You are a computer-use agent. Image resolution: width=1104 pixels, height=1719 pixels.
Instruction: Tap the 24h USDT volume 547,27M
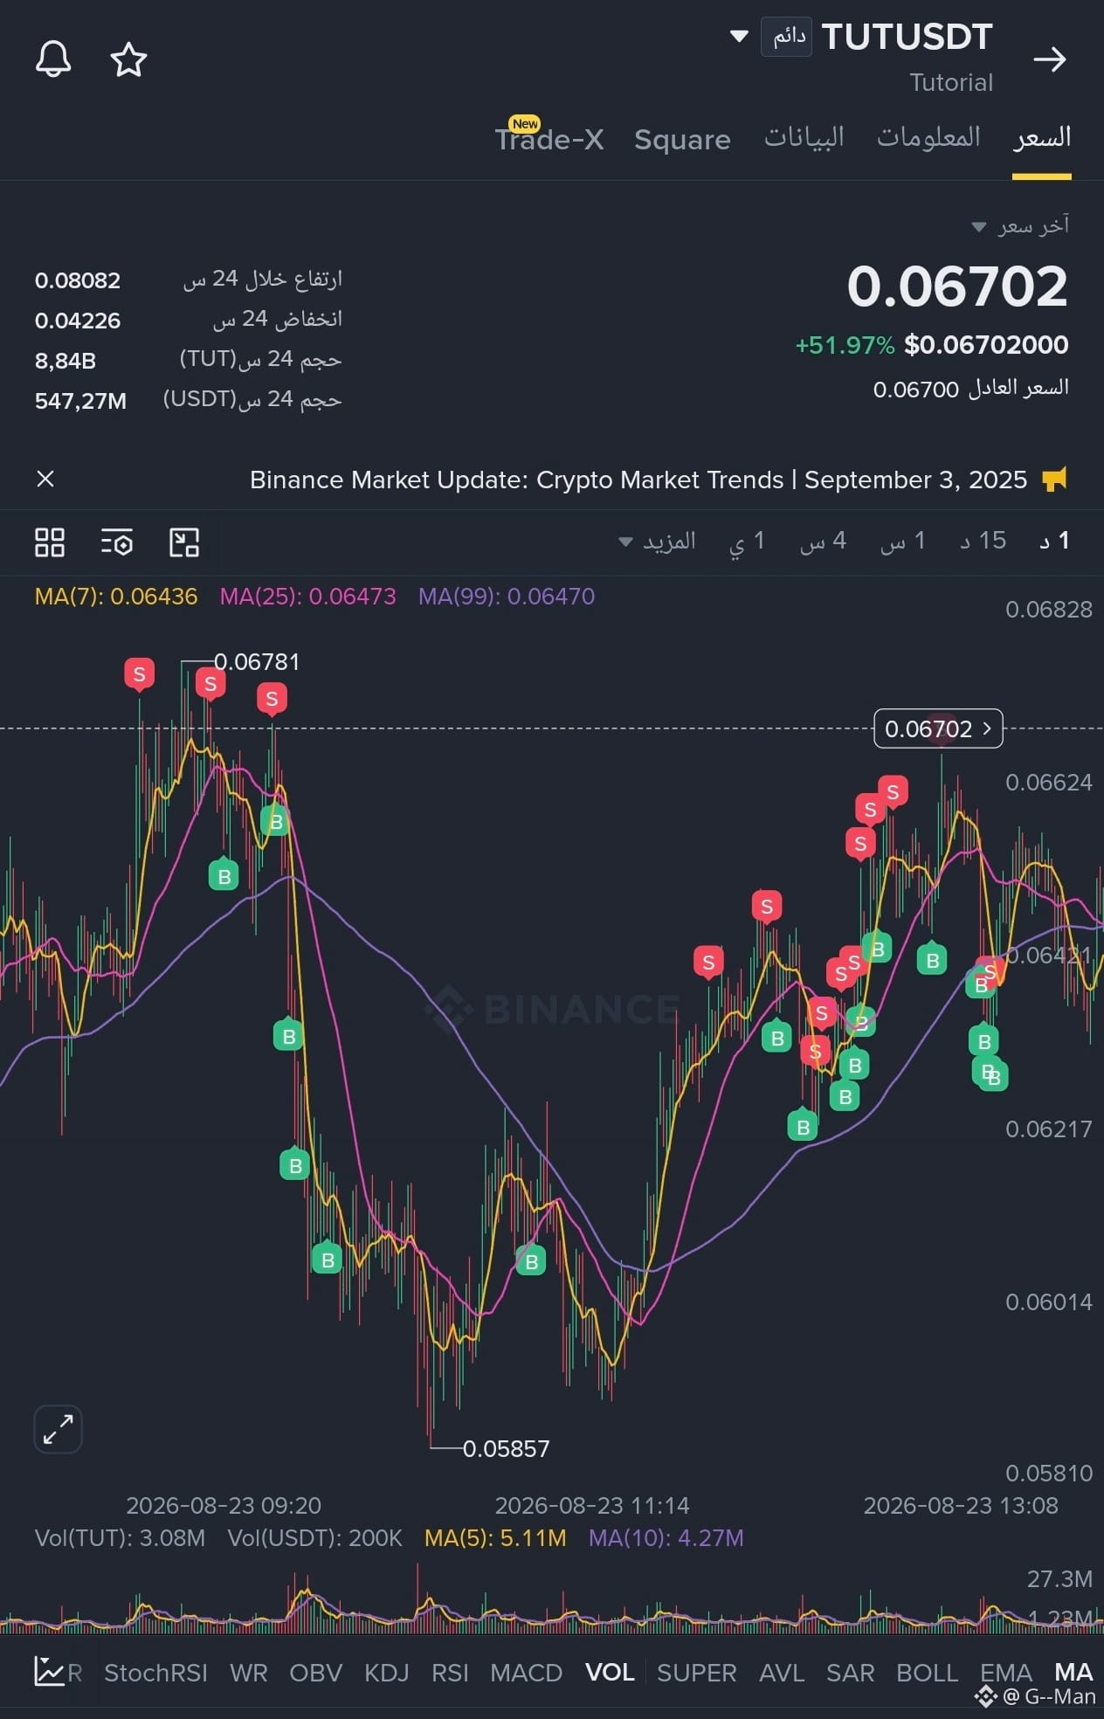click(x=80, y=401)
